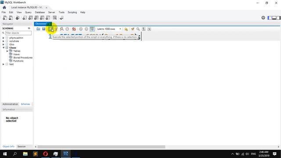Click the reconnect to DBMS icon
Image resolution: width=281 pixels, height=158 pixels.
(x=61, y=18)
